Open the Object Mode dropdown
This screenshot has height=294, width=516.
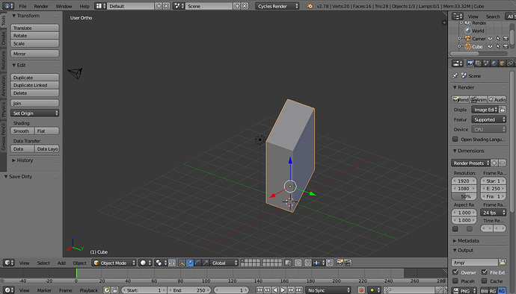114,263
